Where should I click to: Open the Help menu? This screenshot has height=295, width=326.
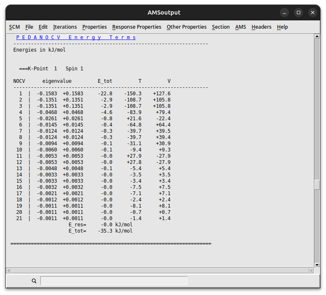click(282, 27)
